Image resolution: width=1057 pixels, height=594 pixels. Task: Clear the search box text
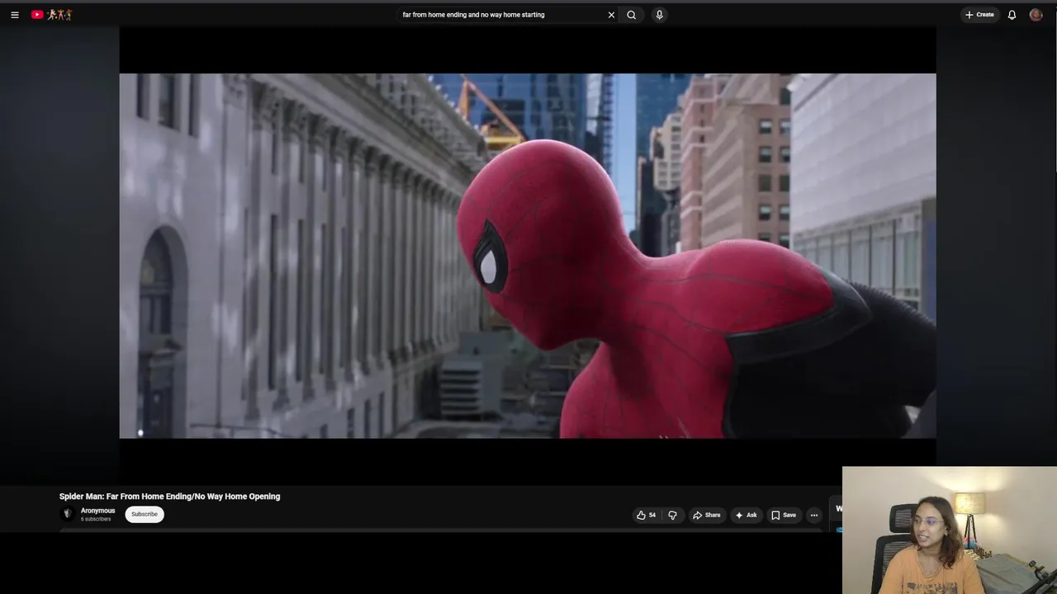pos(611,15)
